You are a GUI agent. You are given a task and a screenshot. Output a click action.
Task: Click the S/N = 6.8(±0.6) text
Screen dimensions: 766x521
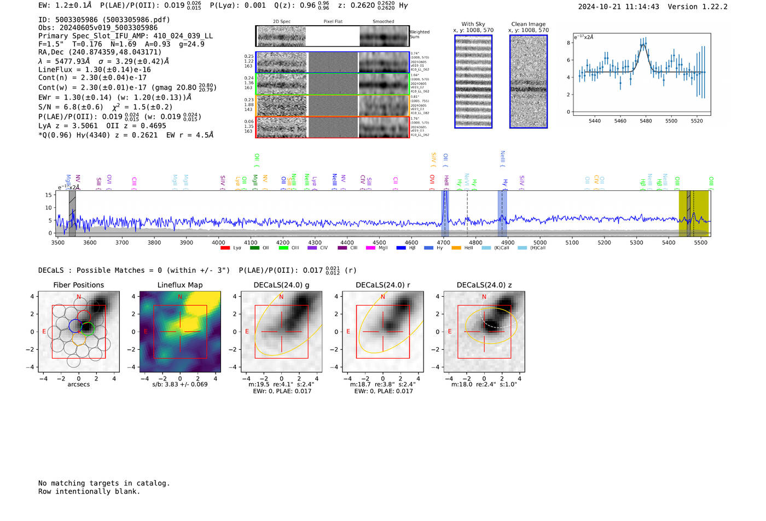click(x=71, y=107)
